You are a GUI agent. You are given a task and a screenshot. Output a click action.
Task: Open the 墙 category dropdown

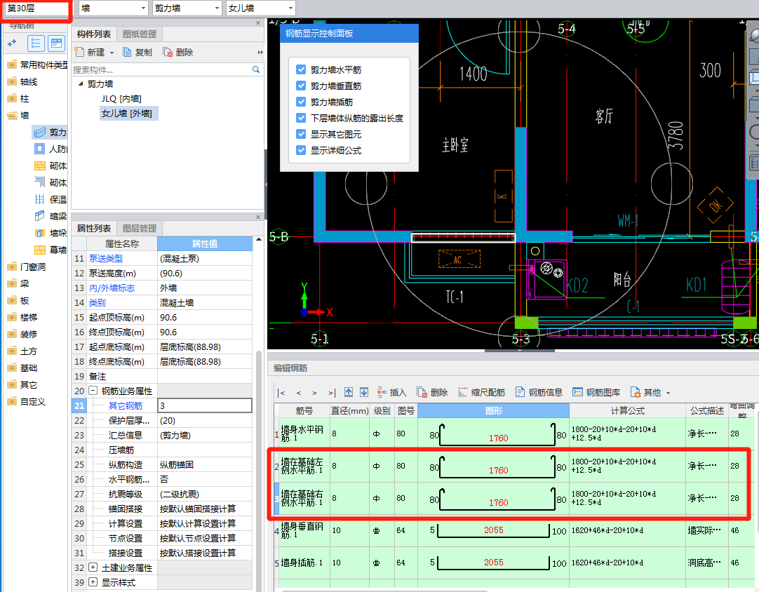113,8
